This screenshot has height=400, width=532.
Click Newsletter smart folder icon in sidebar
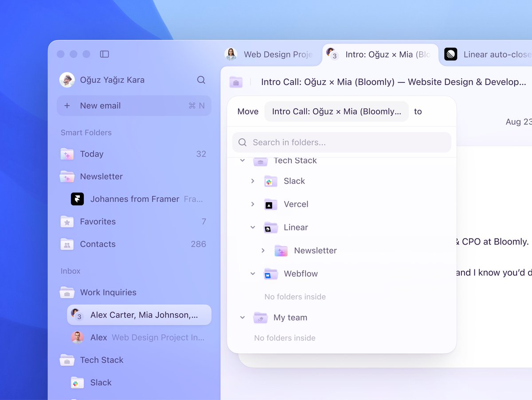pyautogui.click(x=67, y=177)
